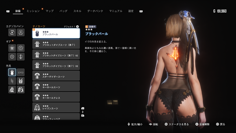Switch to the 装備 tab

[18, 11]
